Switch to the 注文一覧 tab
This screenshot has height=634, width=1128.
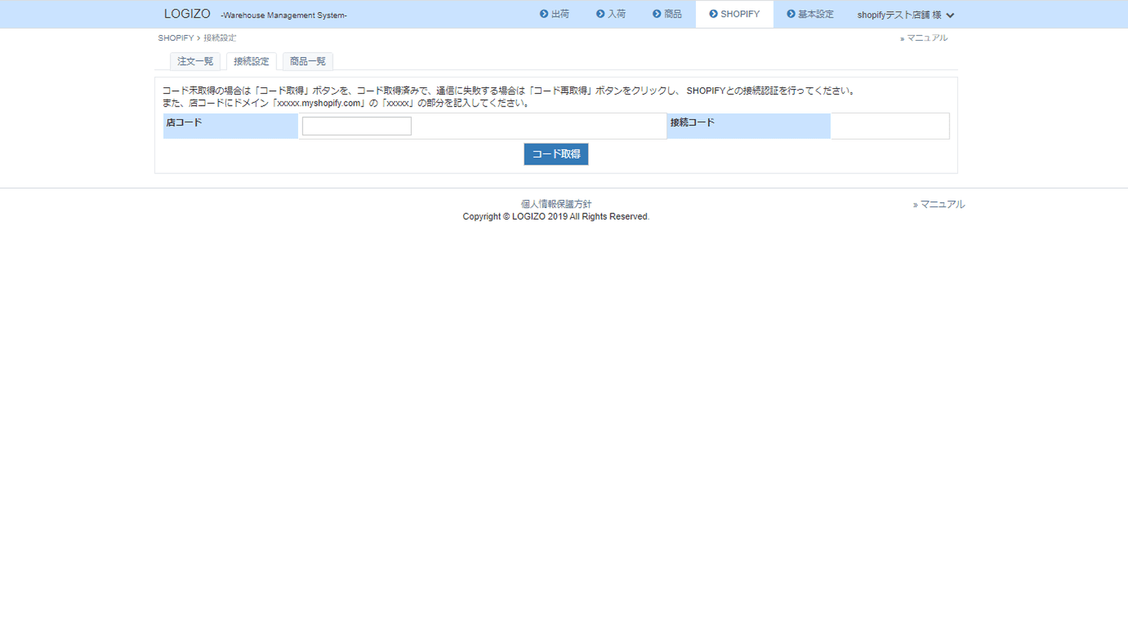[x=195, y=61]
